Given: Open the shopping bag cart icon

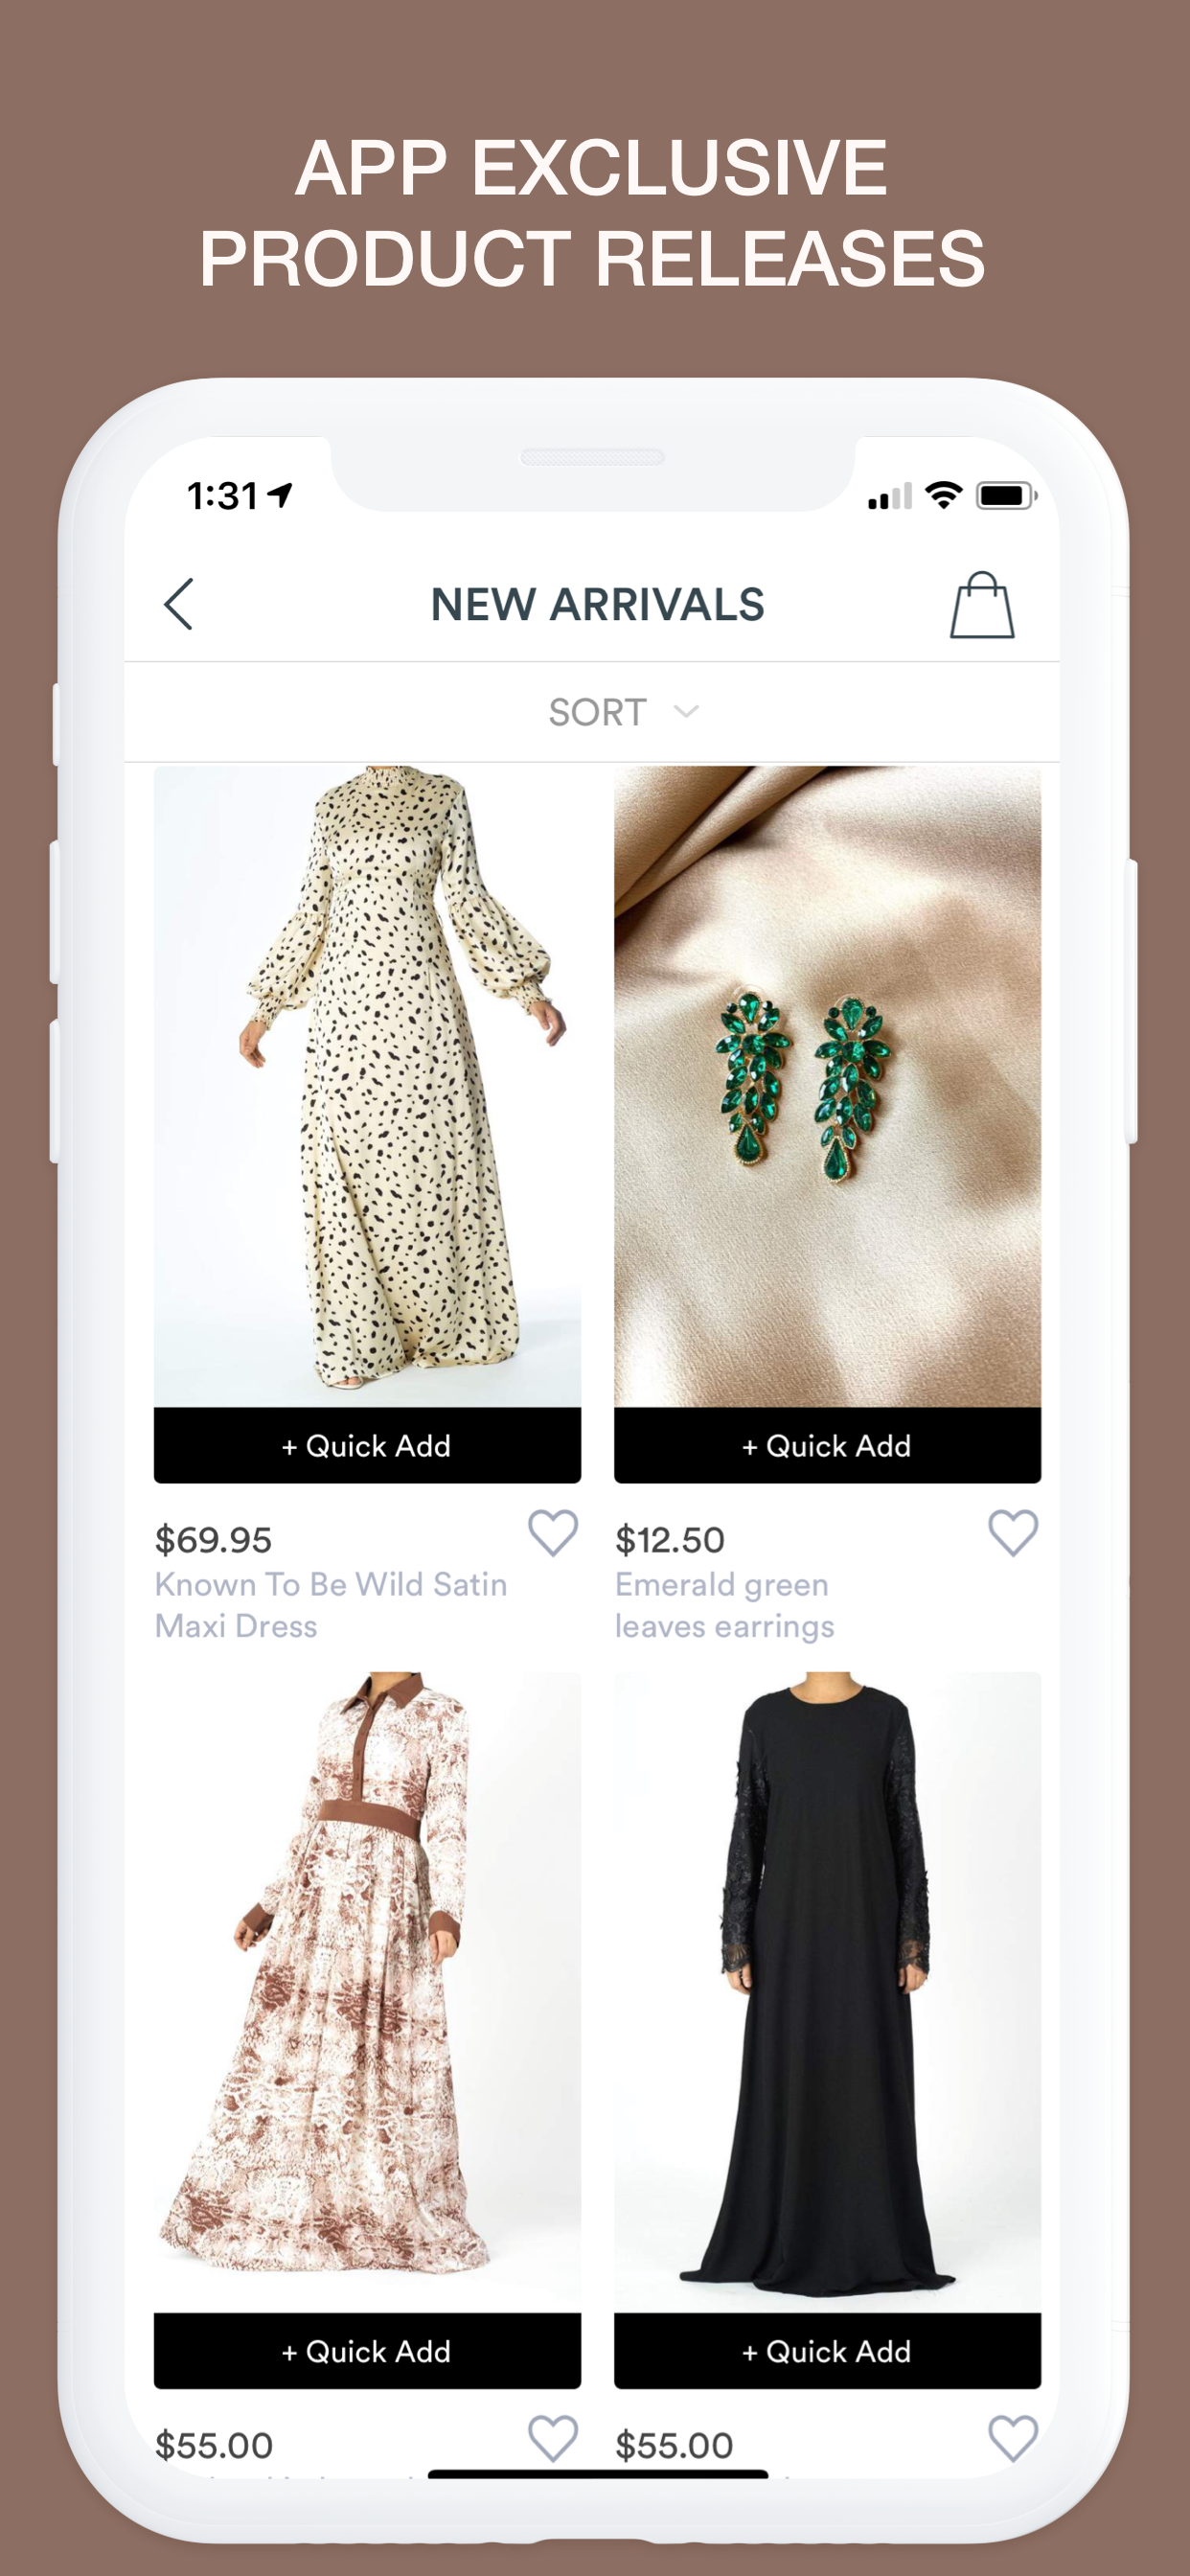Looking at the screenshot, I should [982, 604].
